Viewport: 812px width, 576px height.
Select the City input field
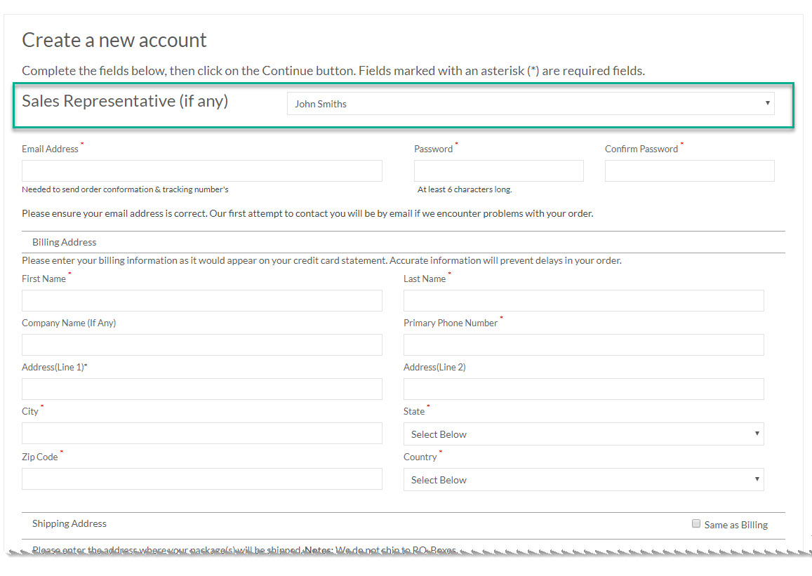[202, 434]
